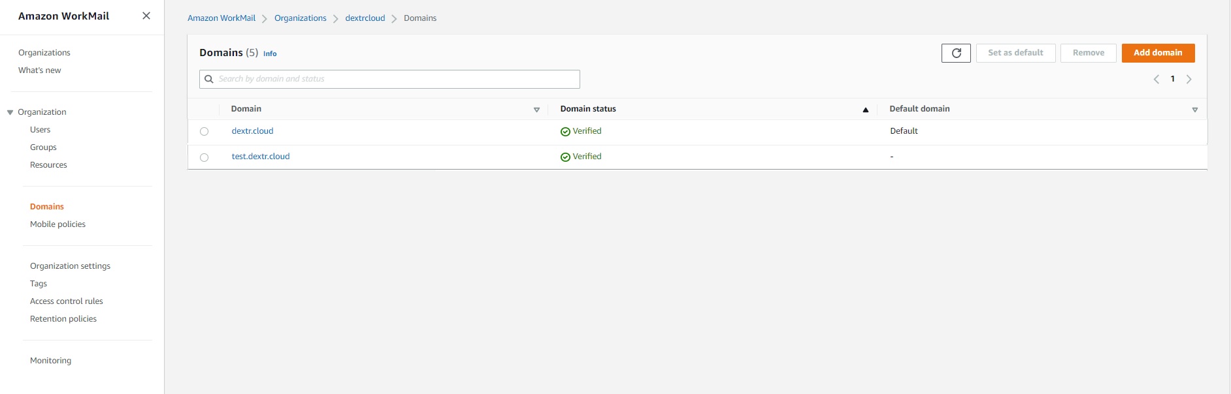Screen dimensions: 1231x394
Task: Click page number 1 in pagination
Action: click(1173, 79)
